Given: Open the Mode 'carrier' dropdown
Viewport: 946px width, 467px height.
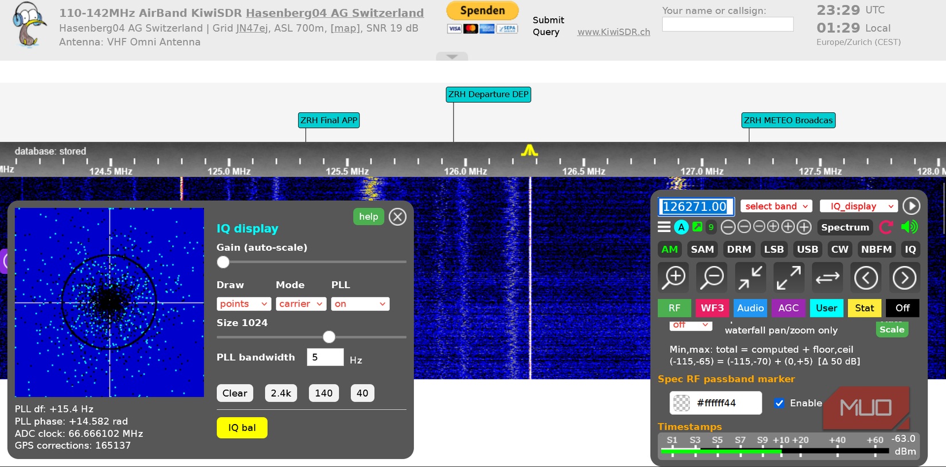Looking at the screenshot, I should [301, 304].
